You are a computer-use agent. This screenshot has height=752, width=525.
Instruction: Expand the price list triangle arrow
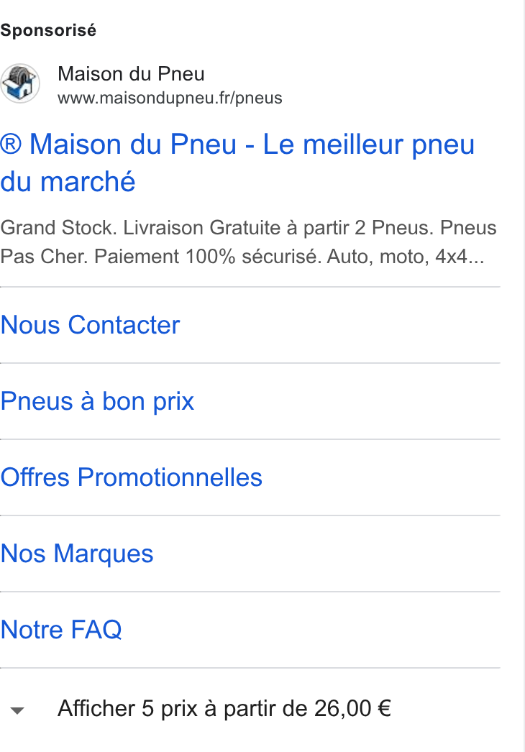point(17,711)
